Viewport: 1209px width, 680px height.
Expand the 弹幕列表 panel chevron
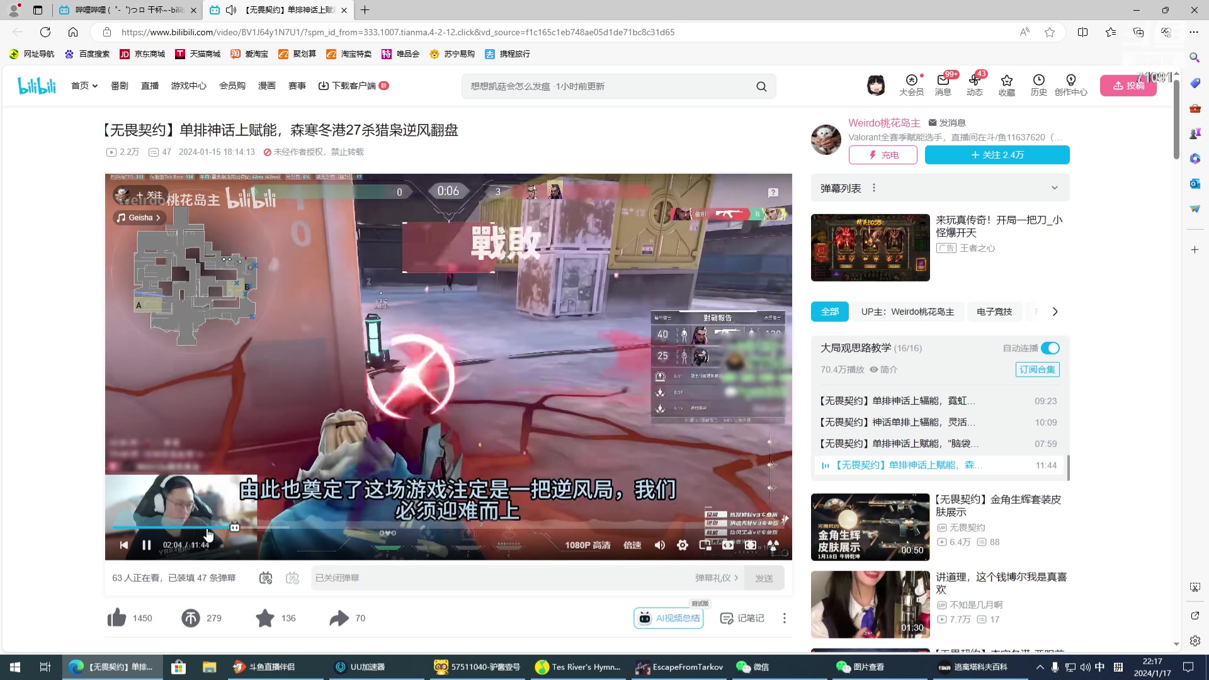pos(1055,188)
